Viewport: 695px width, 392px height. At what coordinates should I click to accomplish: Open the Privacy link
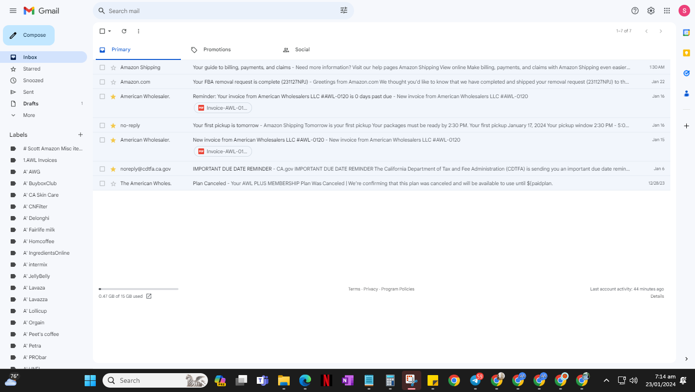[370, 289]
